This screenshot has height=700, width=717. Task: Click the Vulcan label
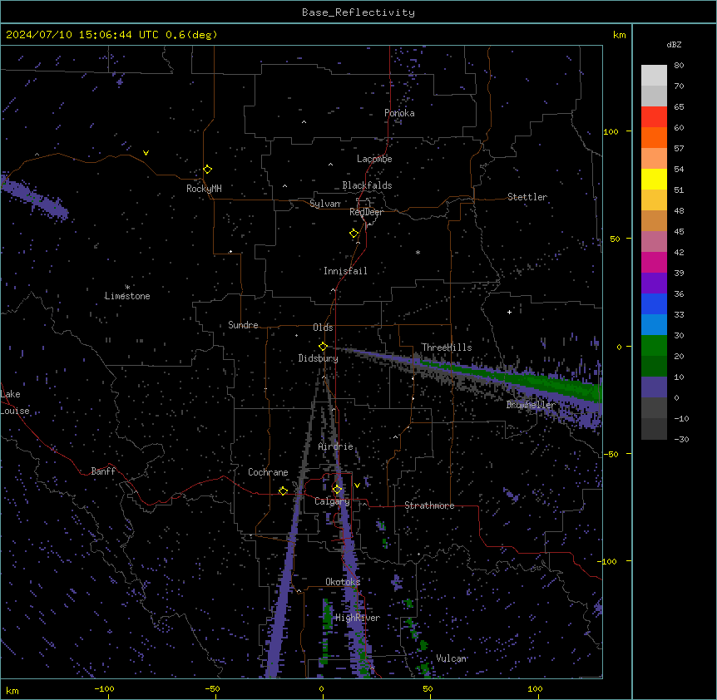(452, 658)
